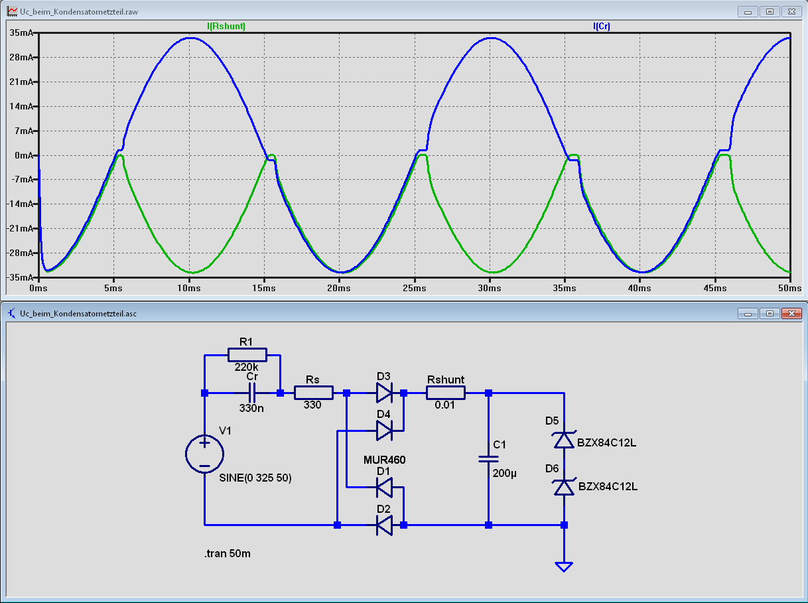808x603 pixels.
Task: Click the V1 component name label
Action: (x=225, y=431)
